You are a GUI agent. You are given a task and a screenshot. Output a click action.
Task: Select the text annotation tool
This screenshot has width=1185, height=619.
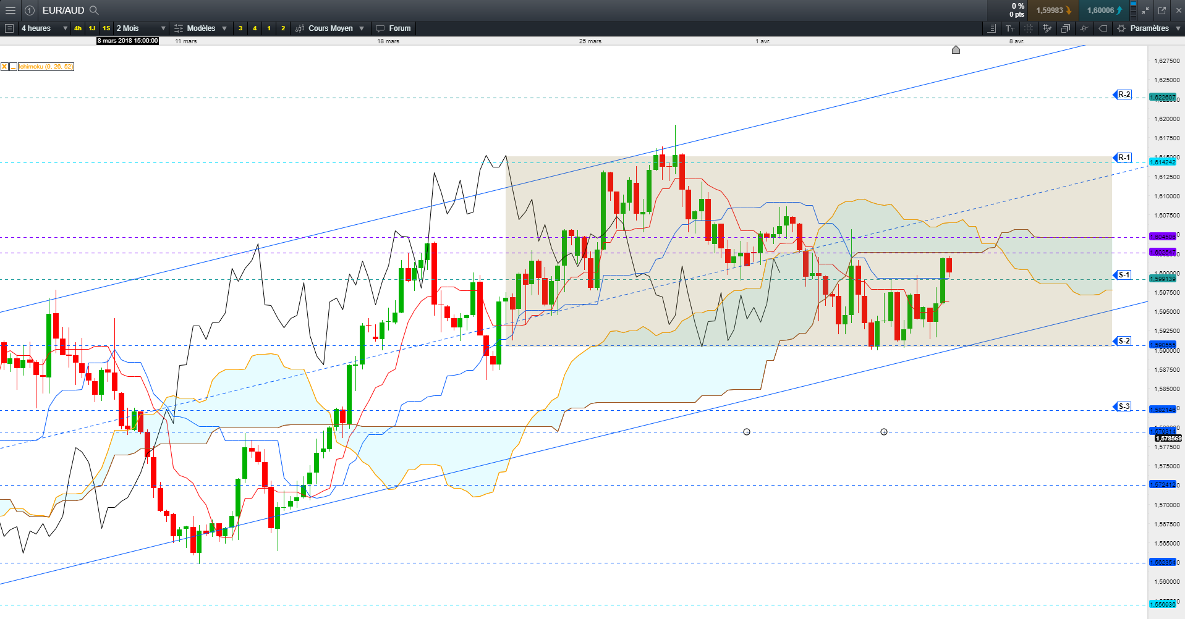tap(1010, 28)
